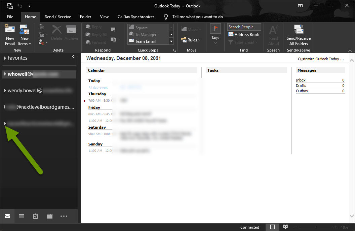This screenshot has height=231, width=355.
Task: Expand the whowell@ account
Action: [x=5, y=74]
